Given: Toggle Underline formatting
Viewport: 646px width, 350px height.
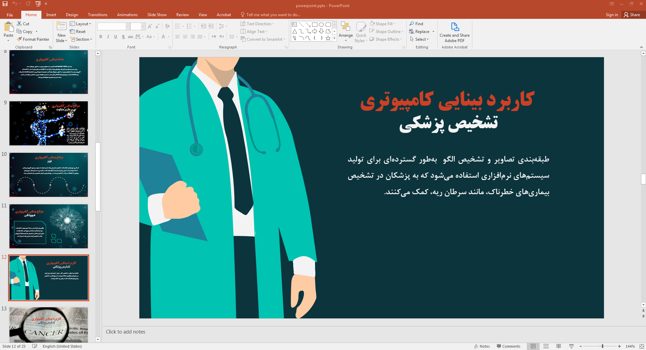Looking at the screenshot, I should click(115, 37).
